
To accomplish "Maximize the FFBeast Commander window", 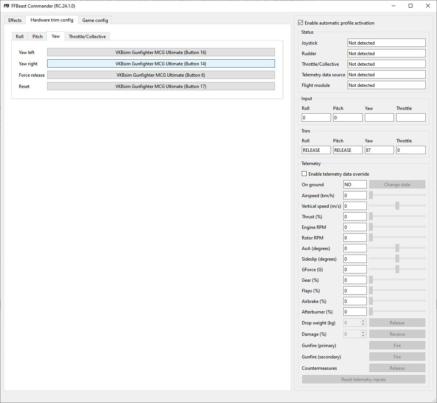I will point(411,6).
